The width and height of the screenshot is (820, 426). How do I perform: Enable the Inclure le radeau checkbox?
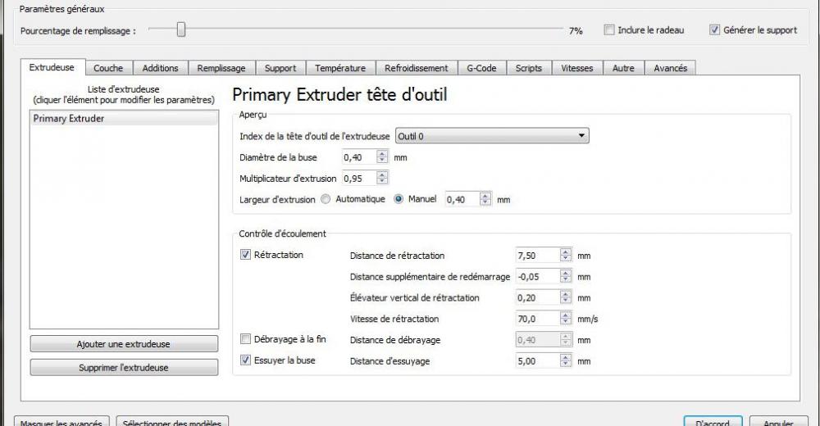click(x=609, y=29)
